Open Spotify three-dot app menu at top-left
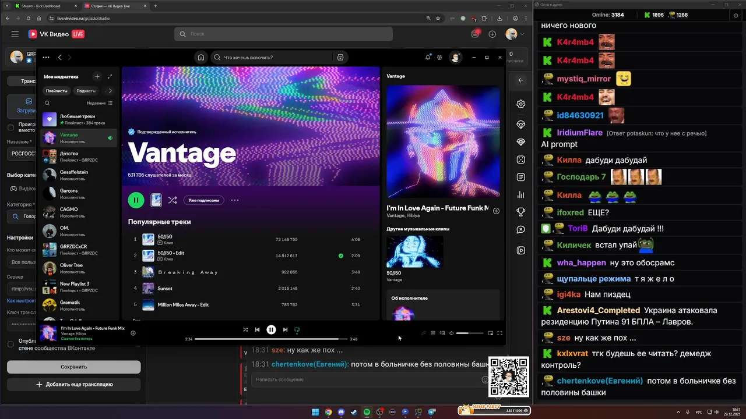Screen dimensions: 746x419 (x=46, y=58)
